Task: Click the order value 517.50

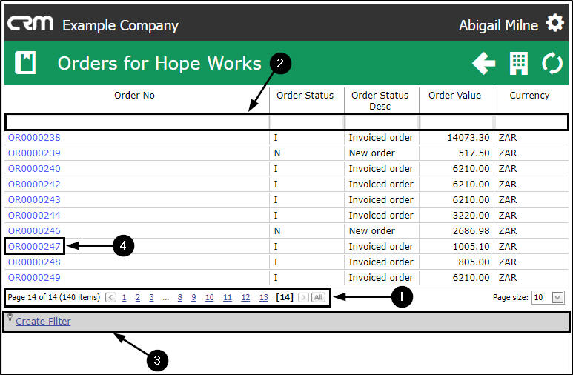Action: click(x=474, y=153)
